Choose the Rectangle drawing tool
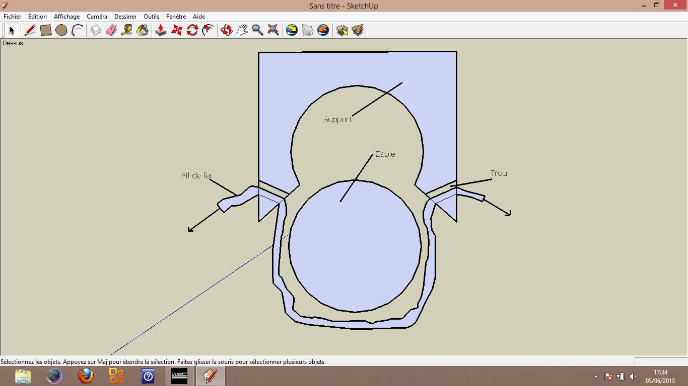This screenshot has height=386, width=688. 46,30
